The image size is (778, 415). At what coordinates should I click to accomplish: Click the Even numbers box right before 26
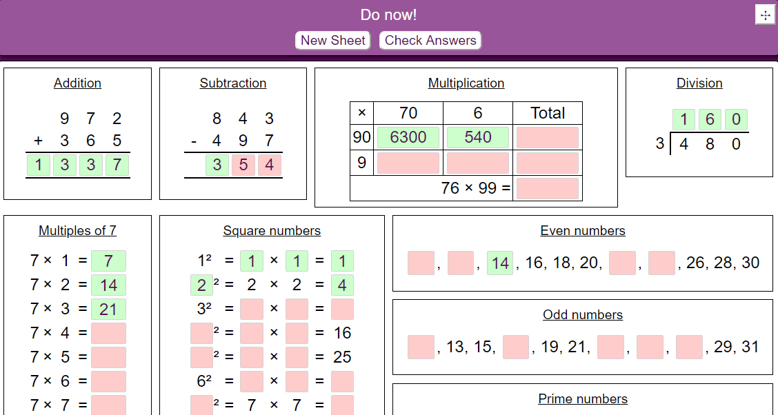coord(662,263)
